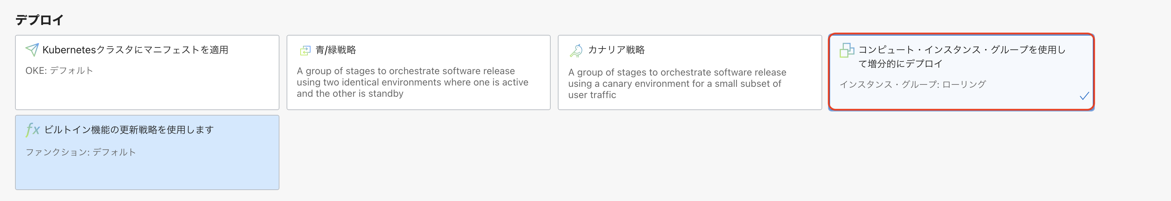Click the デプロイ section heading
Screen dimensions: 1171x201
39,20
